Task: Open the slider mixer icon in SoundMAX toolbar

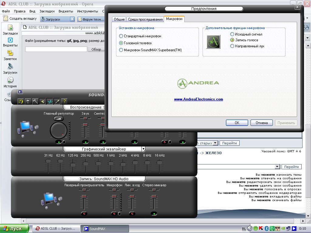Action: pyautogui.click(x=28, y=102)
